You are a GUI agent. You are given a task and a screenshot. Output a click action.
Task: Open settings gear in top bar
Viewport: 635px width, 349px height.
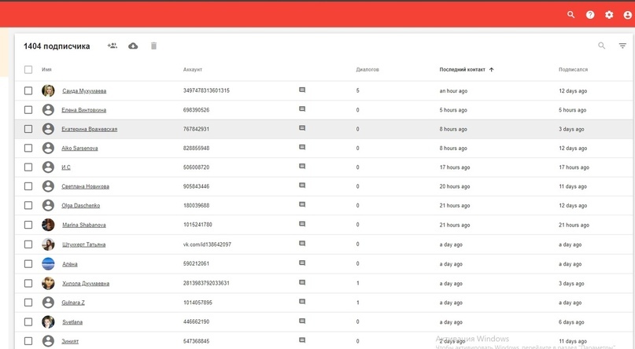609,15
